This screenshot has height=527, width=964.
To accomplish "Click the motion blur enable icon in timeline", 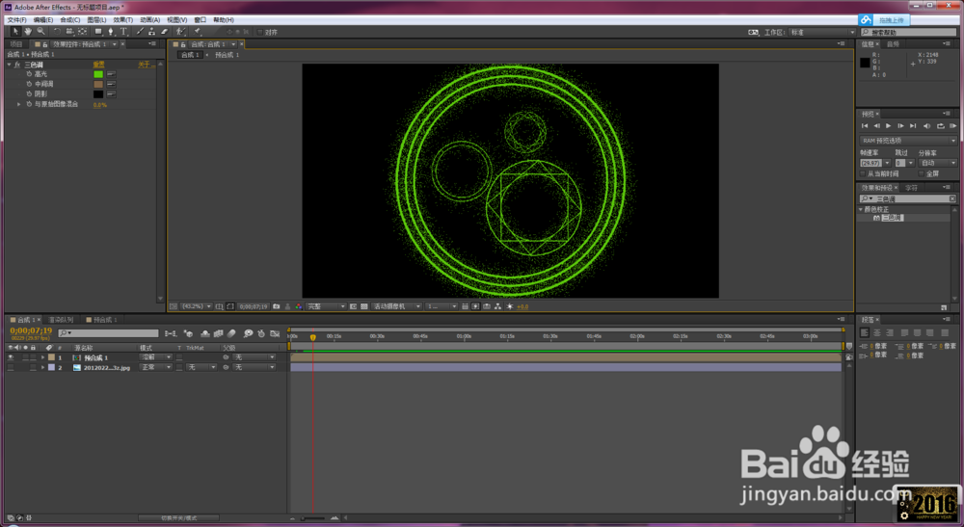I will tap(231, 333).
